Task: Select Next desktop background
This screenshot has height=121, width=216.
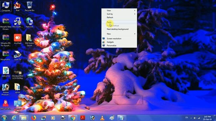Action: click(119, 29)
